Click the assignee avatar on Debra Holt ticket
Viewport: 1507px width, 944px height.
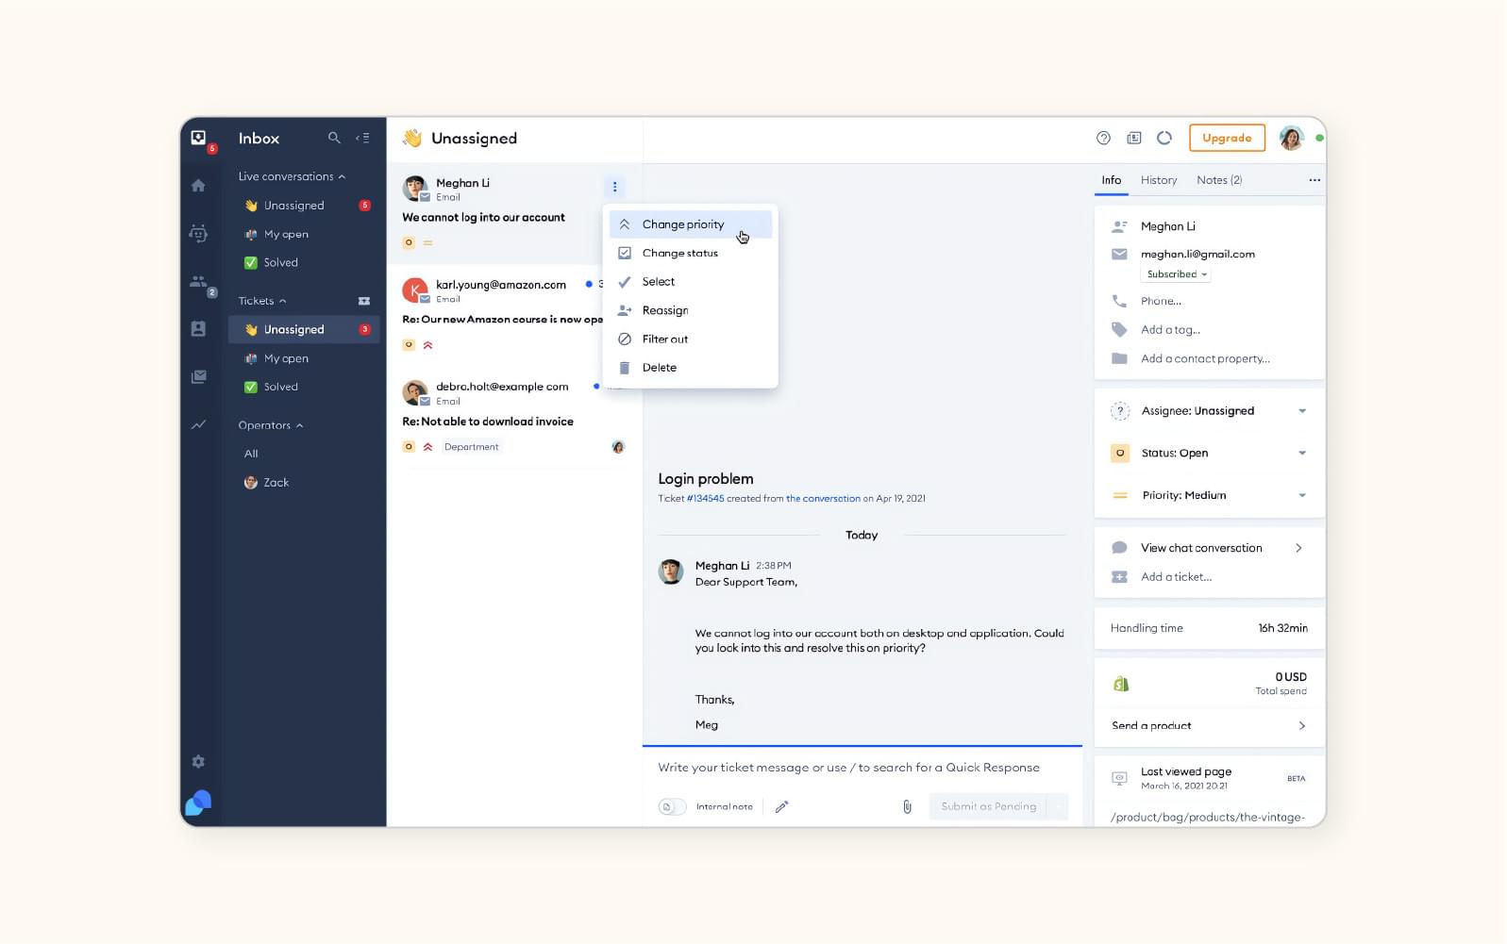pos(618,447)
